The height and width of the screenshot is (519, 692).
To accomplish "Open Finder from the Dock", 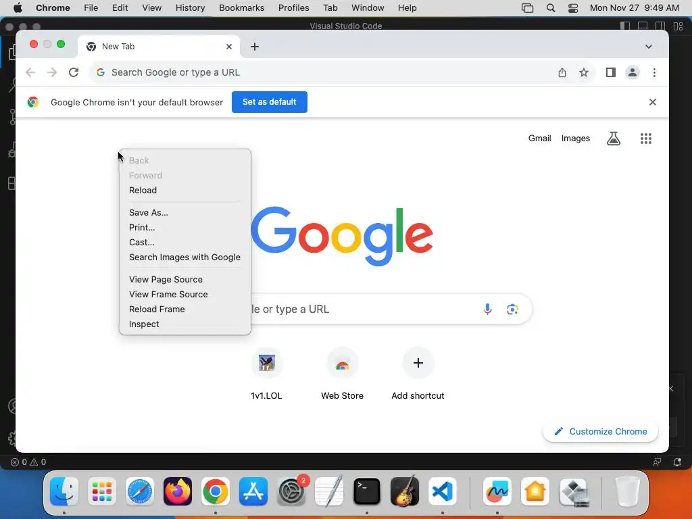I will [x=64, y=491].
